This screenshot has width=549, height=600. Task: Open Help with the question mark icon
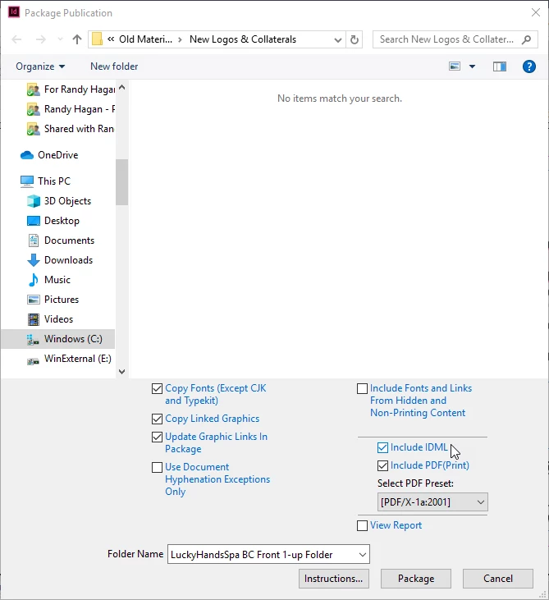pyautogui.click(x=528, y=66)
